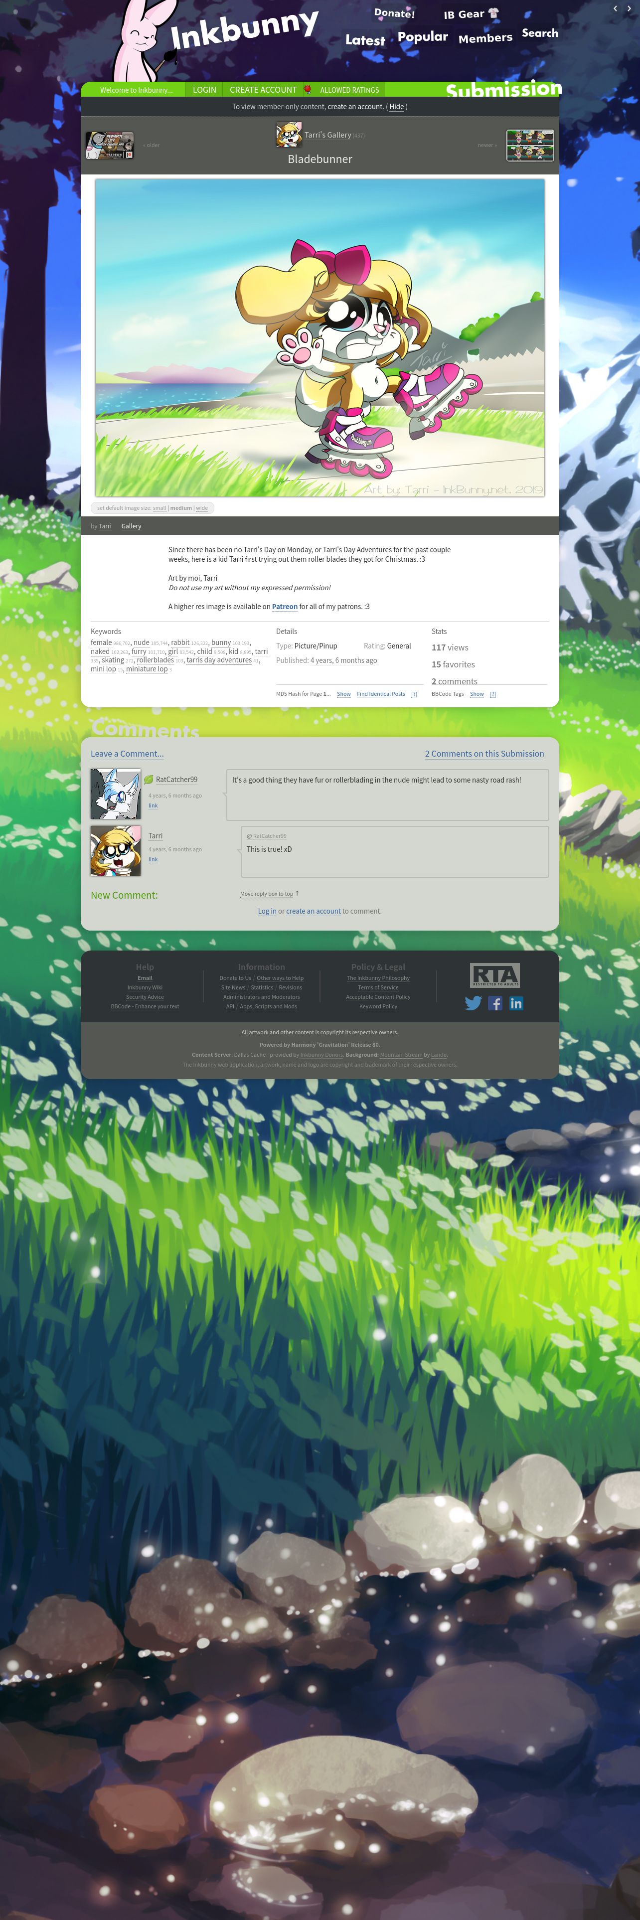Screen dimensions: 640x1920
Task: Open BBCode - Enhance your text link
Action: (145, 1006)
